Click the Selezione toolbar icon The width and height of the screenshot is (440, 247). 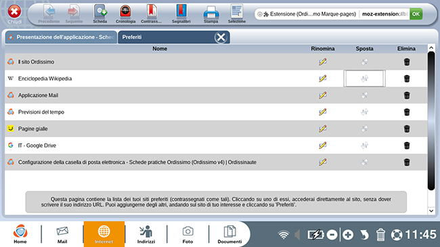236,14
